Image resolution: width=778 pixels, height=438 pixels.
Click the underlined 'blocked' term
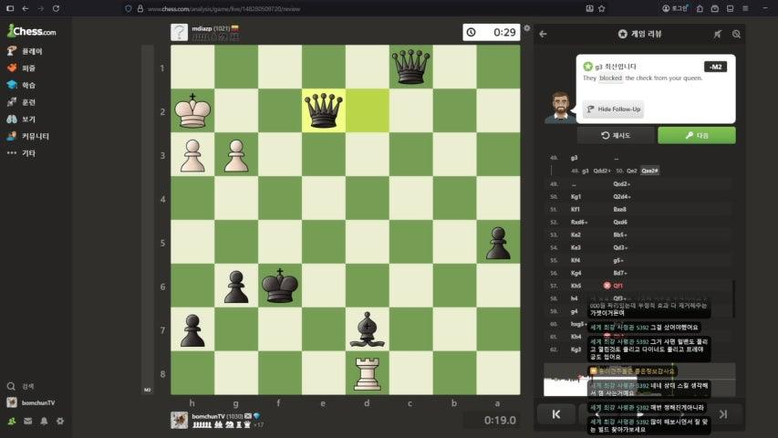click(x=610, y=78)
